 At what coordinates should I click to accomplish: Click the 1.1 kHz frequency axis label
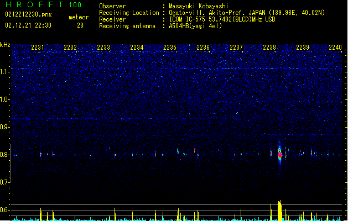pyautogui.click(x=5, y=72)
